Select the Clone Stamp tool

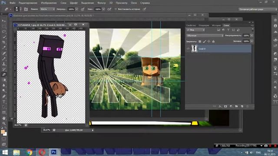pos(4,64)
